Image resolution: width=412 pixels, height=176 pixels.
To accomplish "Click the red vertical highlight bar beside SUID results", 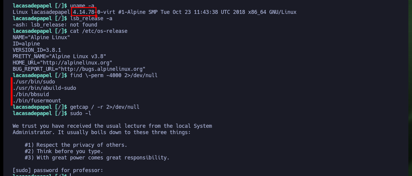I will click(11, 92).
